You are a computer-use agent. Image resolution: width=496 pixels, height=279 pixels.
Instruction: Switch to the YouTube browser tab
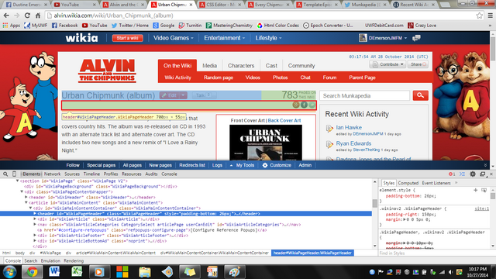[x=74, y=5]
